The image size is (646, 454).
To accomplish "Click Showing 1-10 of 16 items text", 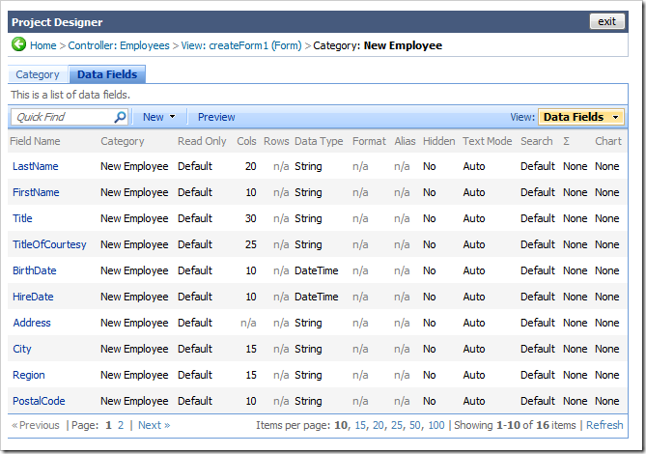I will (515, 425).
